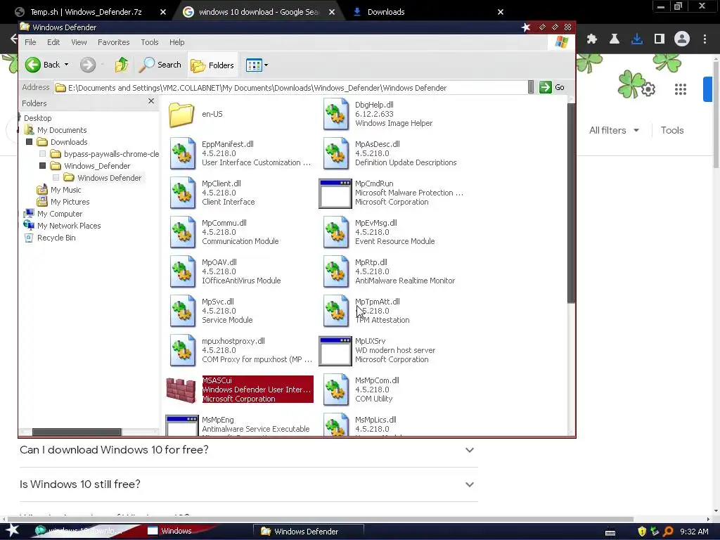Select the MsMpEng executable icon
Viewport: 720px width, 540px height.
point(182,425)
